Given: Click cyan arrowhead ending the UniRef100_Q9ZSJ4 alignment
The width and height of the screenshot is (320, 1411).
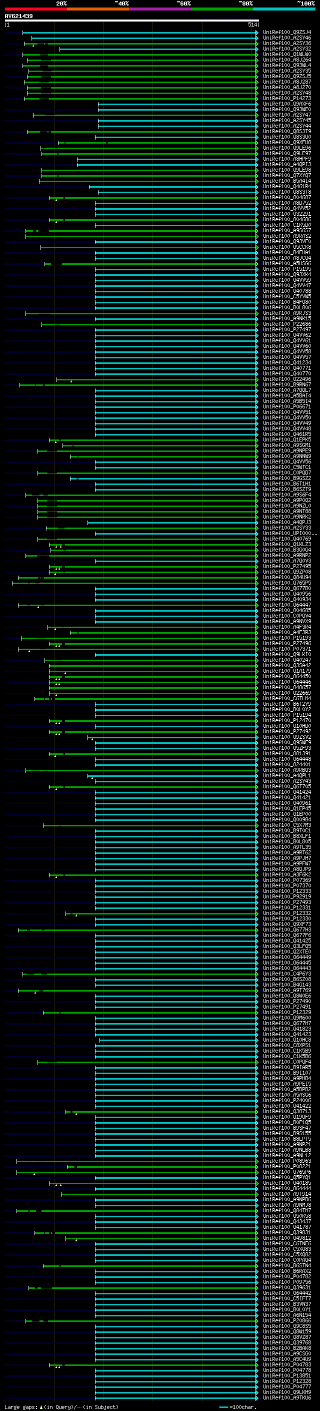Looking at the screenshot, I should (x=257, y=33).
